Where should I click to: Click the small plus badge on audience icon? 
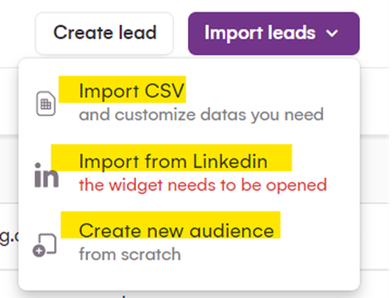[x=39, y=251]
